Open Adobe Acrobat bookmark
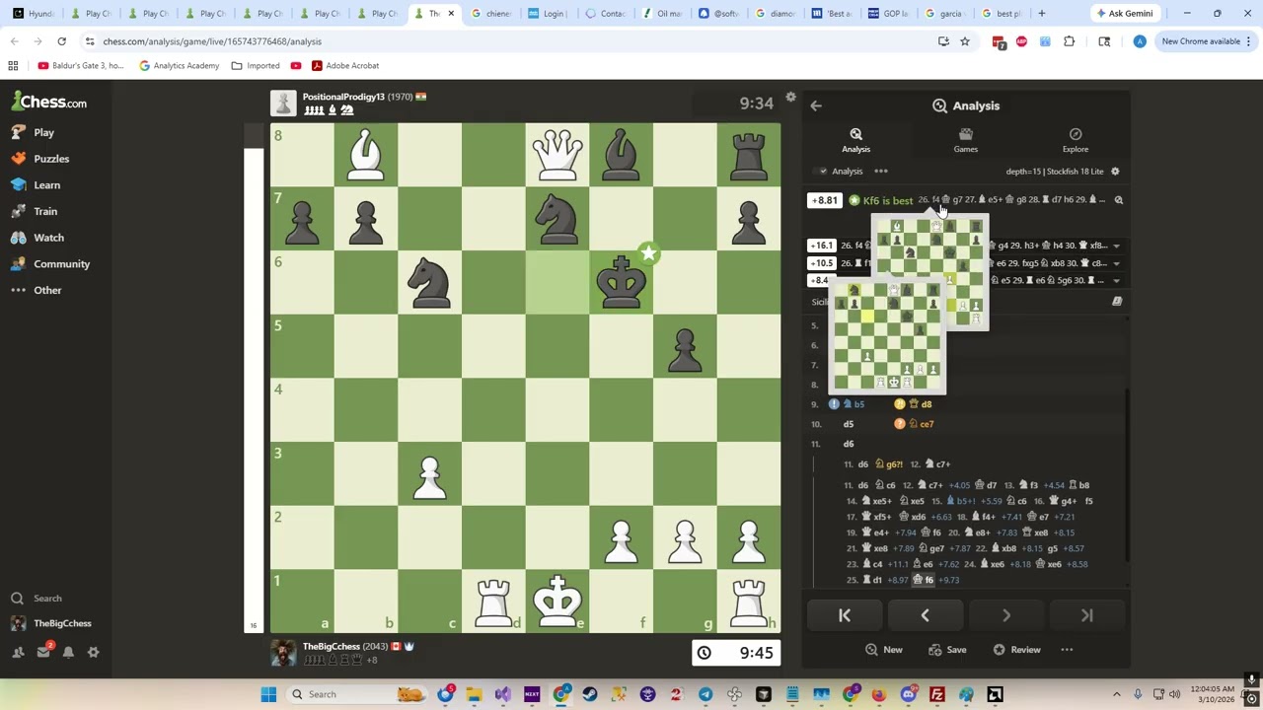Screen dimensions: 1263x710 (x=344, y=65)
